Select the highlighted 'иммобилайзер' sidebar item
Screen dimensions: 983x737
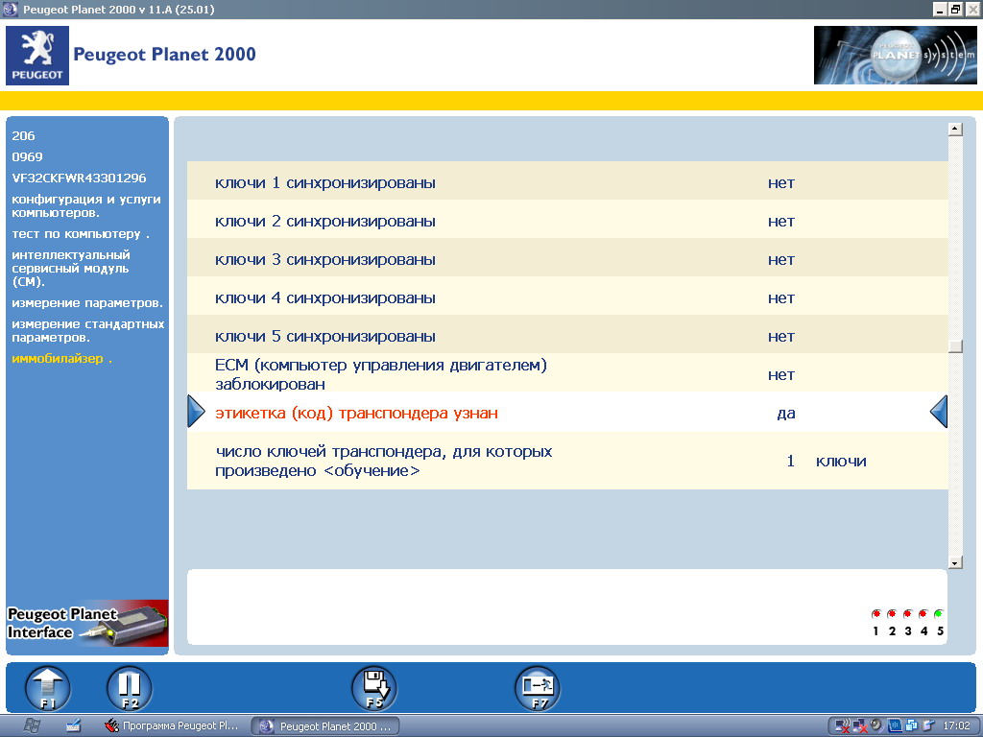pos(62,359)
